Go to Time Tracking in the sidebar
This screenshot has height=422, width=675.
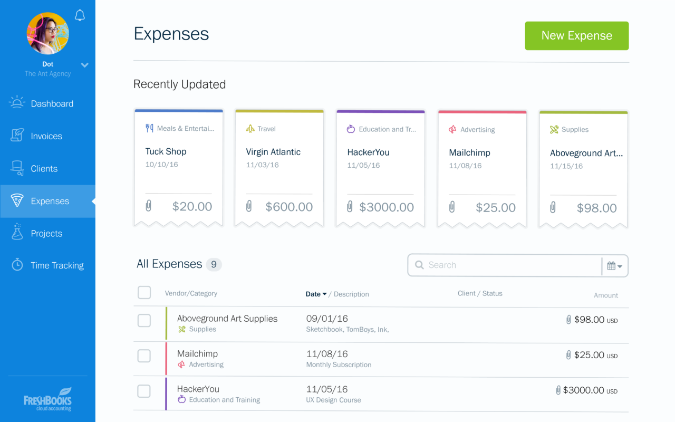click(x=57, y=265)
